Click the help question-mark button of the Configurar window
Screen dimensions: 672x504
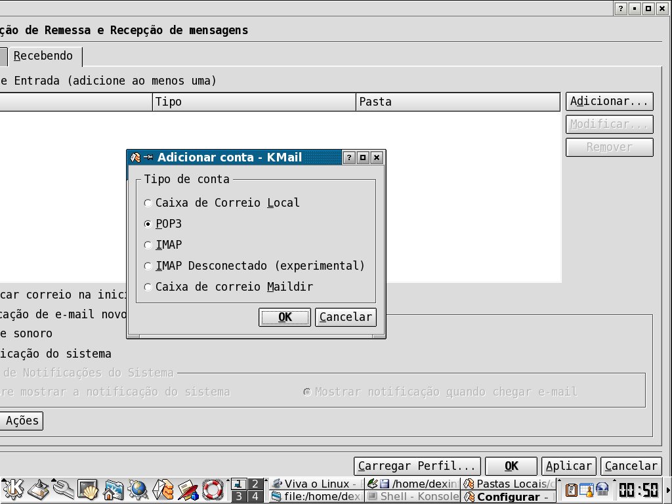[621, 9]
